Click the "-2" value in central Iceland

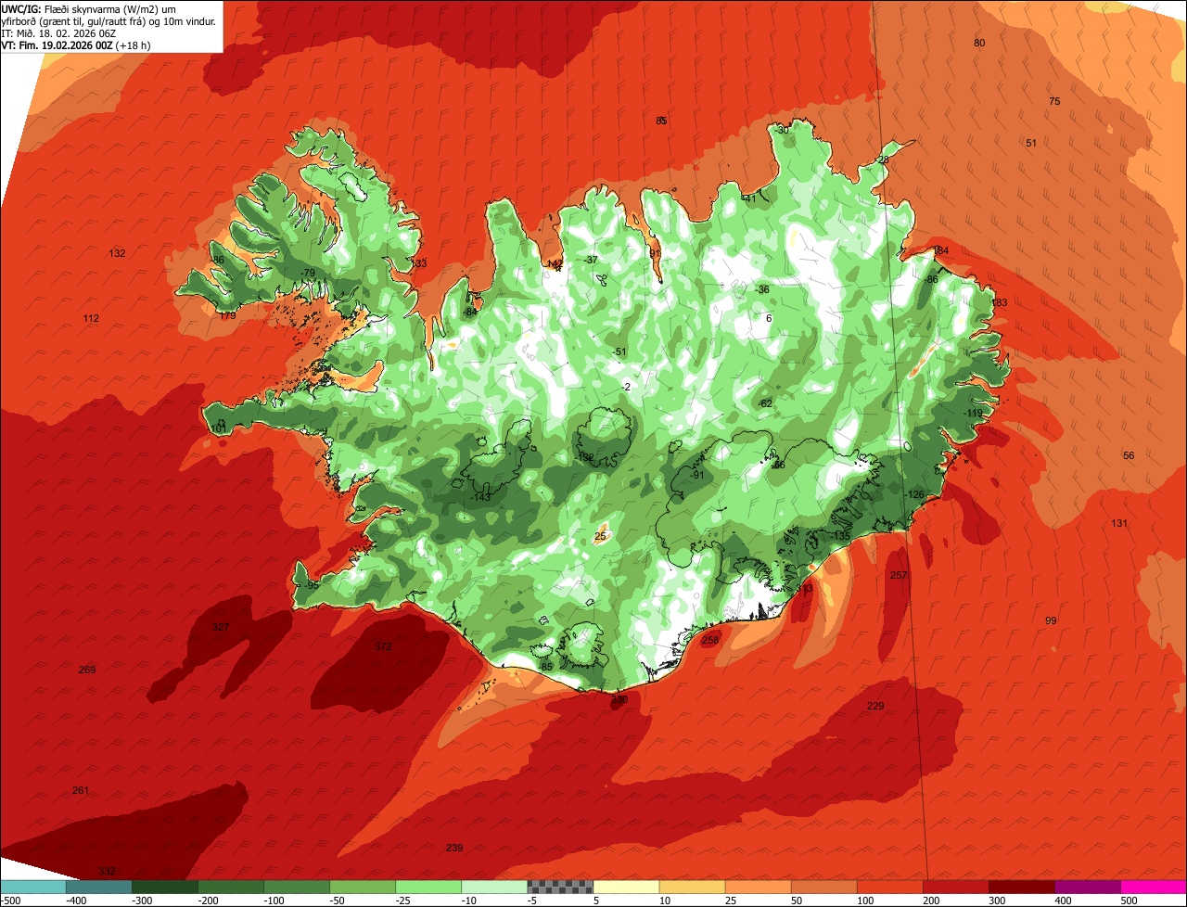627,387
